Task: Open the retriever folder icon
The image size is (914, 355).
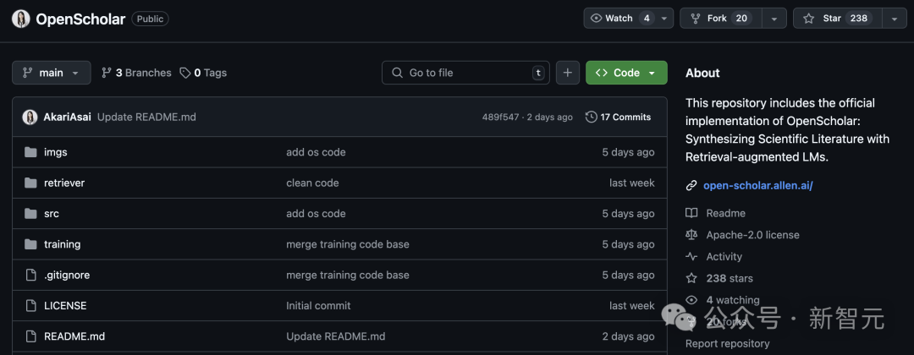Action: coord(31,183)
